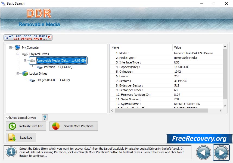
Task: Open the FreeRecovery.org link
Action: click(x=199, y=139)
